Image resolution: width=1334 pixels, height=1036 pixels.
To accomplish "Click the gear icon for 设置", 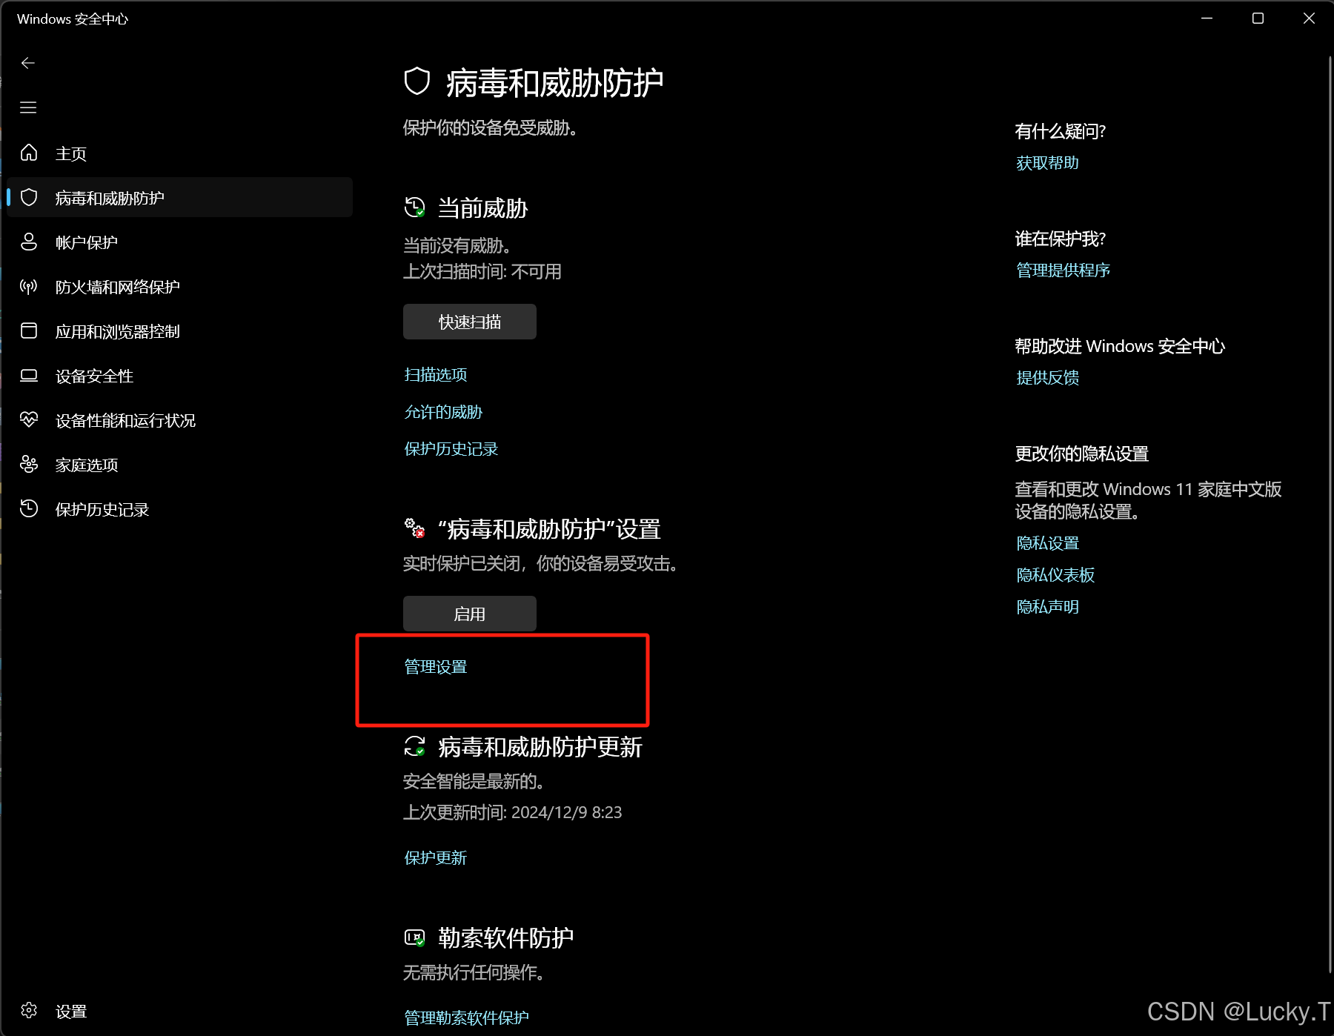I will (29, 1010).
